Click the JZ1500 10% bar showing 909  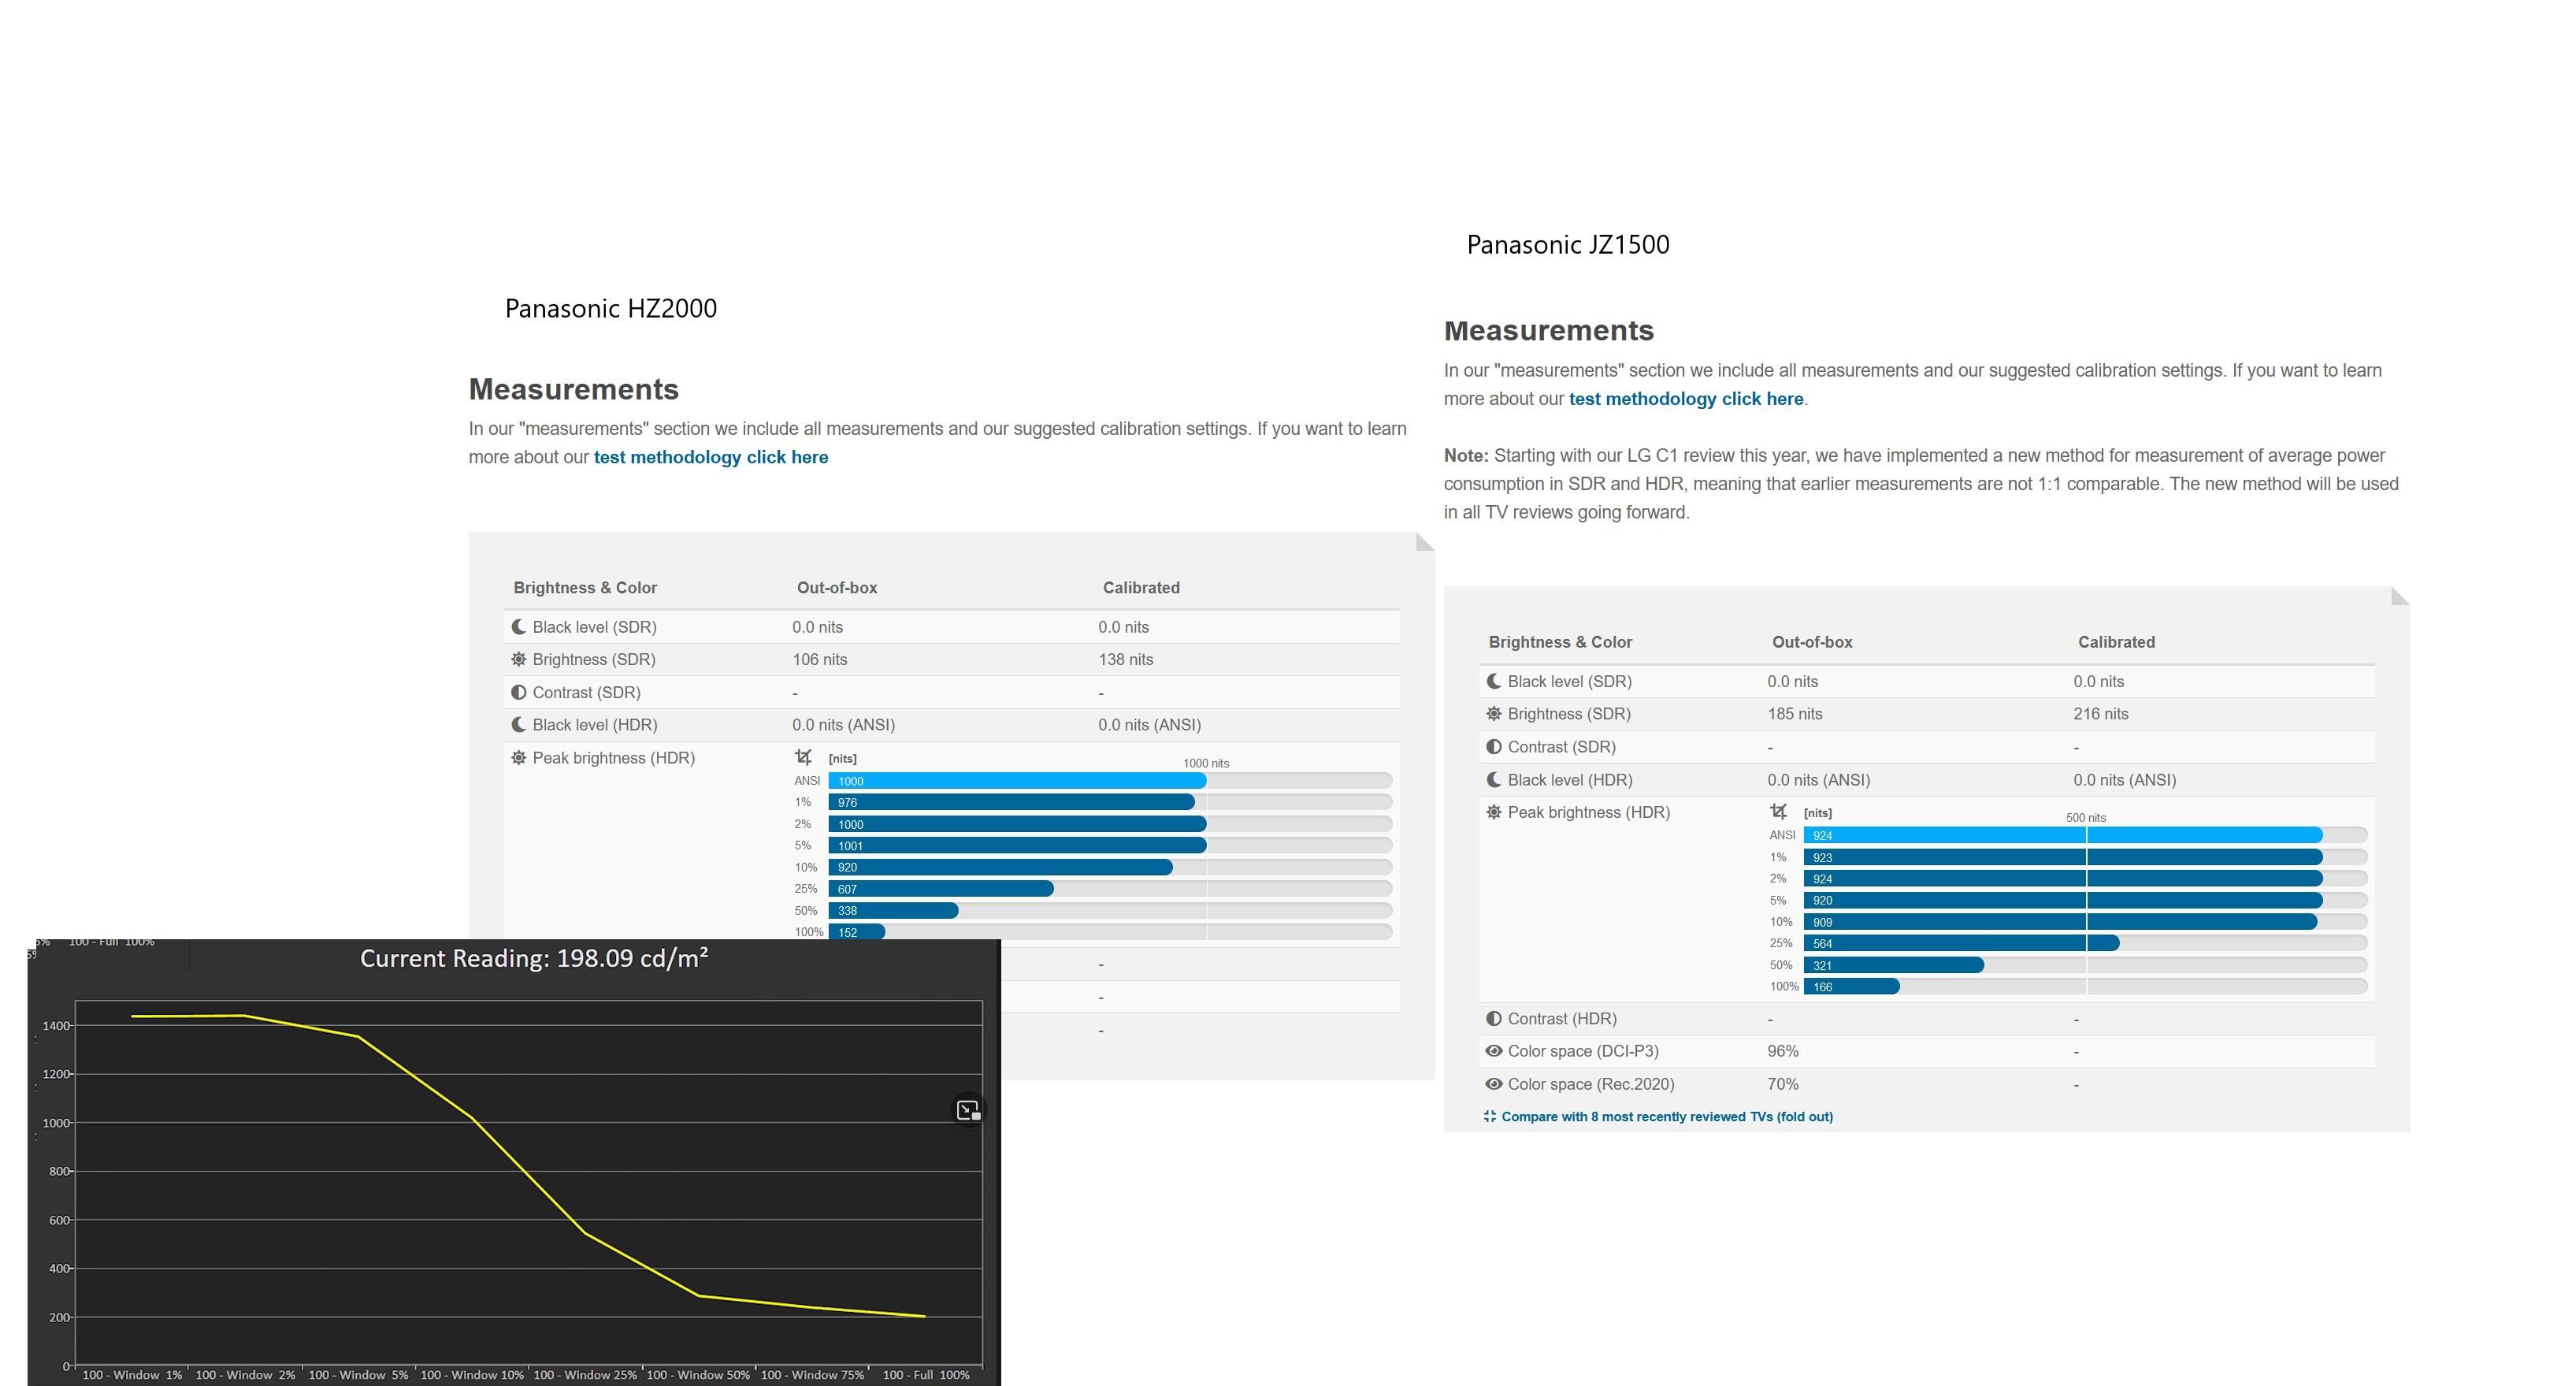point(2060,922)
